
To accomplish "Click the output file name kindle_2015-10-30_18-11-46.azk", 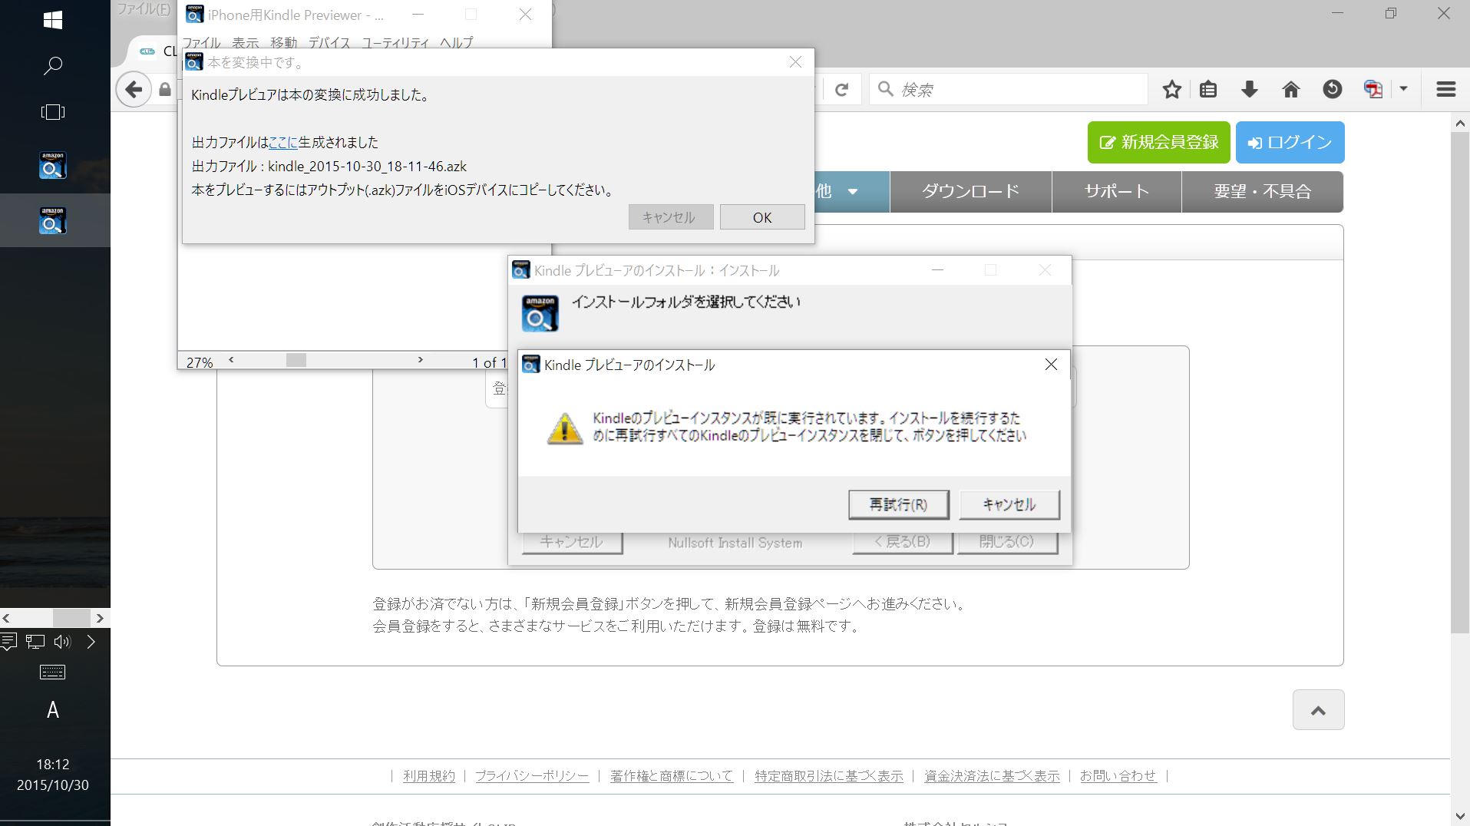I will click(x=367, y=167).
